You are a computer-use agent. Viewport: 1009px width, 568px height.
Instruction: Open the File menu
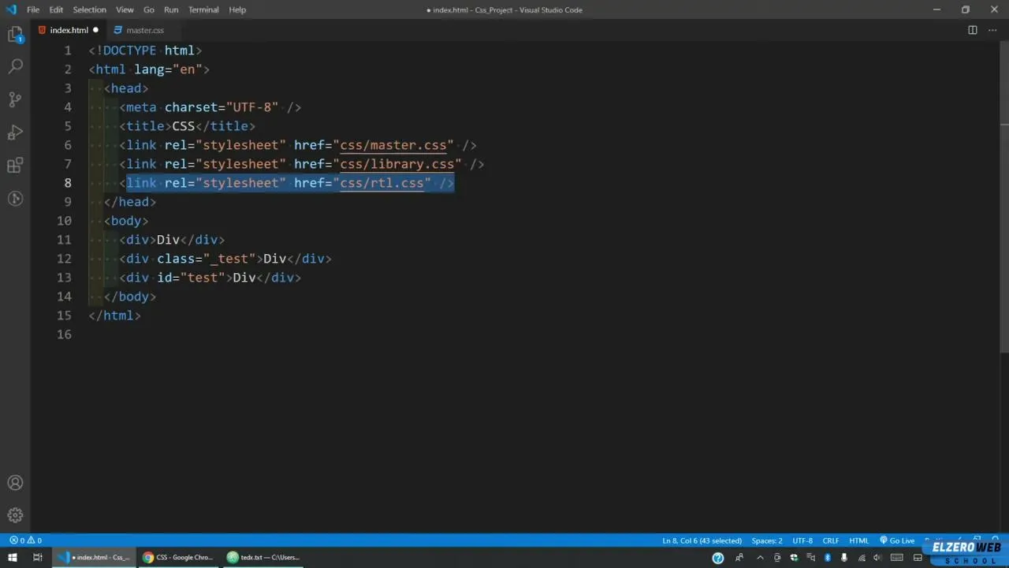point(33,9)
